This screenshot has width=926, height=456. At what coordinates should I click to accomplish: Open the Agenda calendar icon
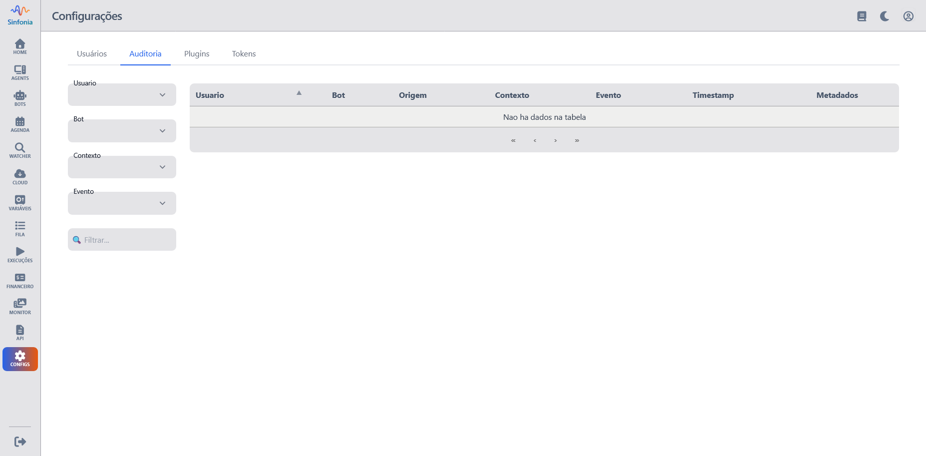[x=20, y=124]
